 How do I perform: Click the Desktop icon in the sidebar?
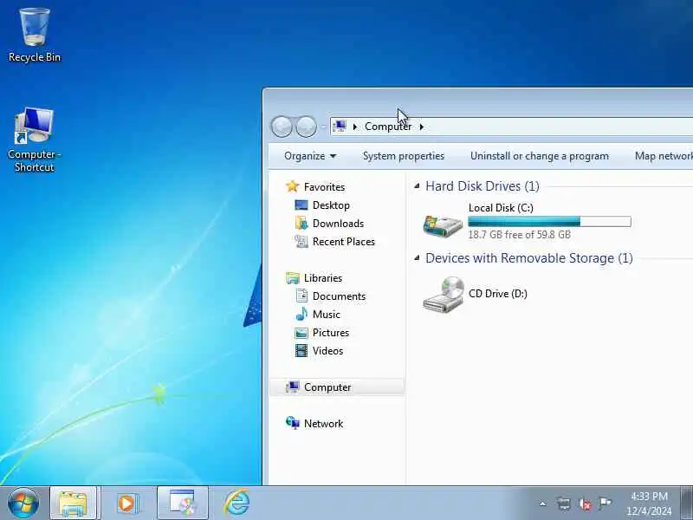click(301, 205)
